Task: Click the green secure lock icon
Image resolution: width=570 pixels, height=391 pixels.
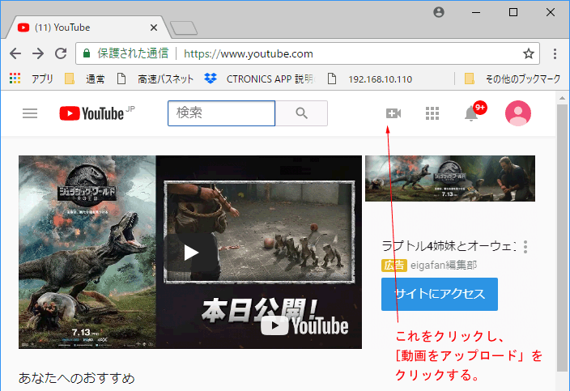Action: pyautogui.click(x=87, y=53)
